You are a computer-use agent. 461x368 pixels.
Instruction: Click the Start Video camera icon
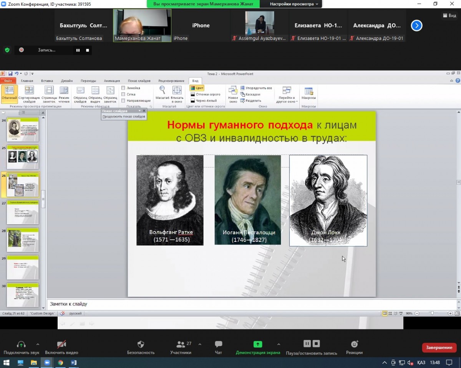(61, 344)
